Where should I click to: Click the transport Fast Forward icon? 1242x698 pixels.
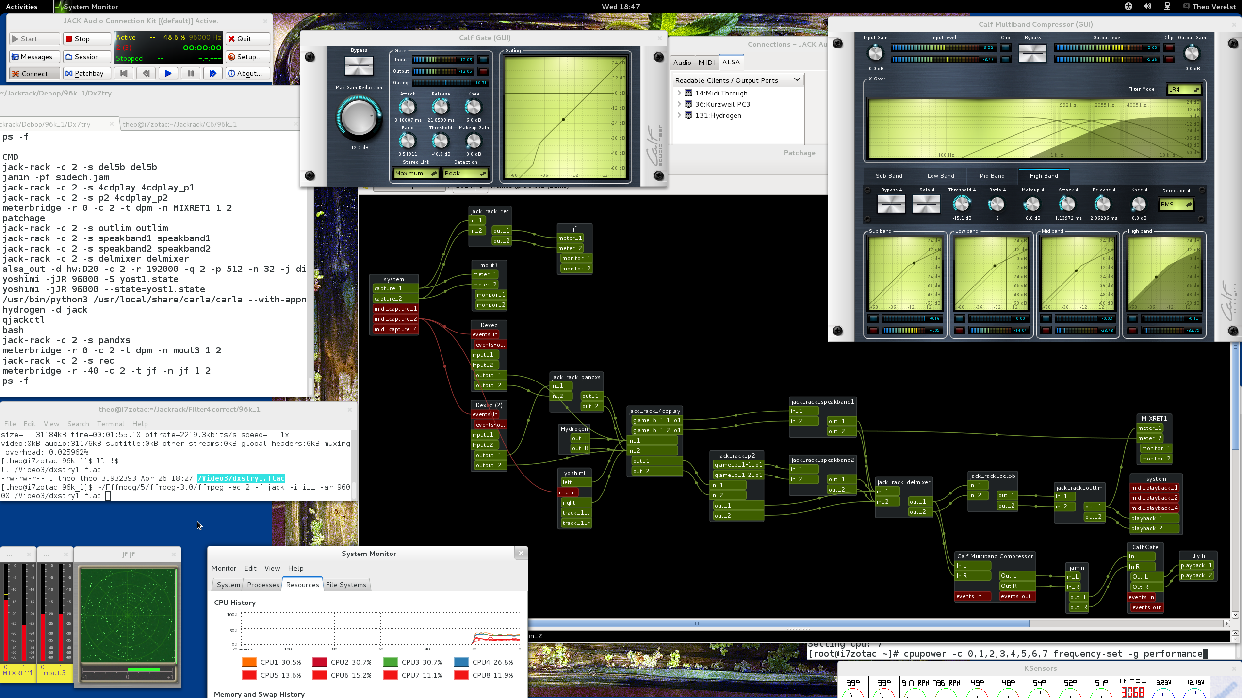pos(212,73)
